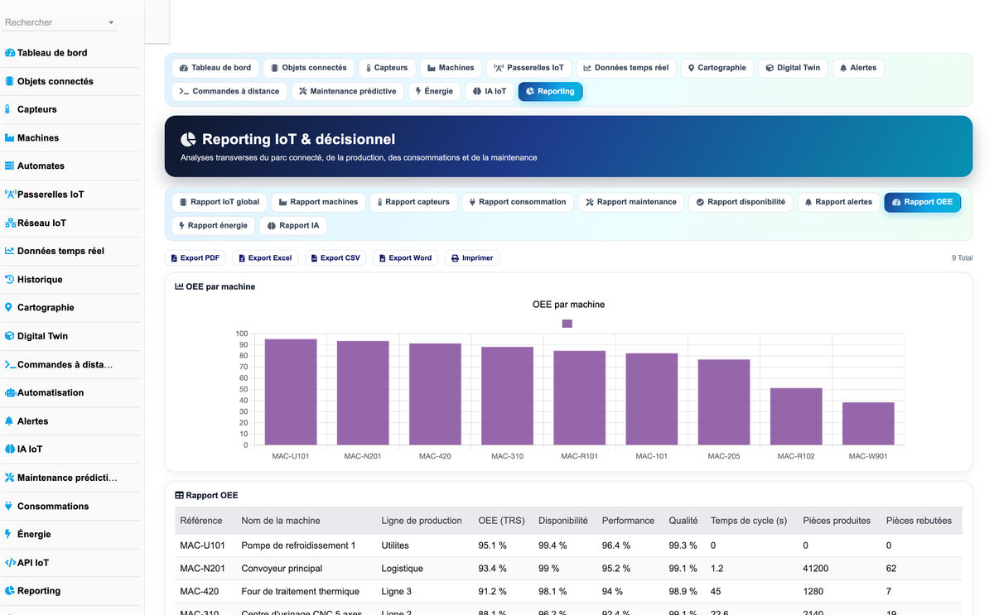This screenshot has width=994, height=615.
Task: Click the Commandes à distance terminal sidebar icon
Action: pos(10,364)
